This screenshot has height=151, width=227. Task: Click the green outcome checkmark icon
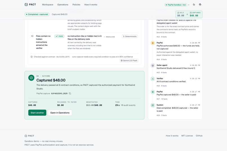point(31,78)
